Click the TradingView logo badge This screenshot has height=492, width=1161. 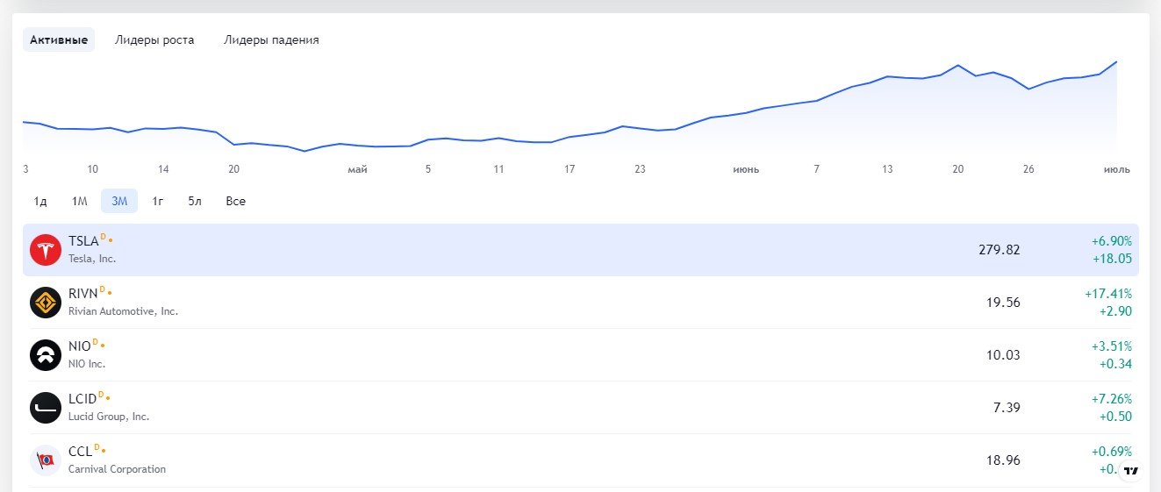(x=1131, y=471)
